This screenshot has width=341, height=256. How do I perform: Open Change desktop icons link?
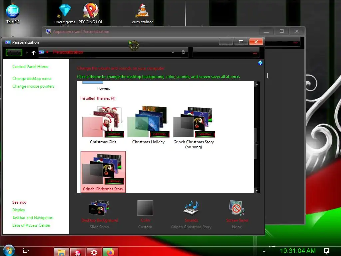pyautogui.click(x=32, y=79)
